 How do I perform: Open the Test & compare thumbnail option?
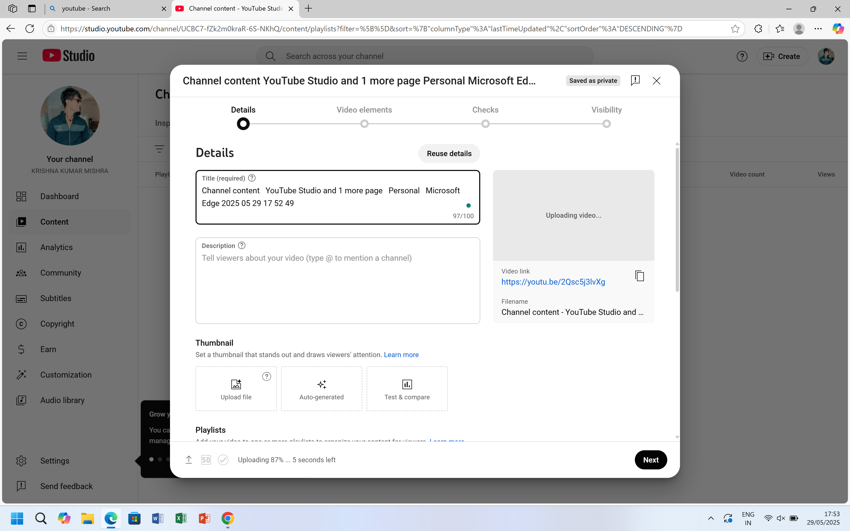click(x=407, y=389)
